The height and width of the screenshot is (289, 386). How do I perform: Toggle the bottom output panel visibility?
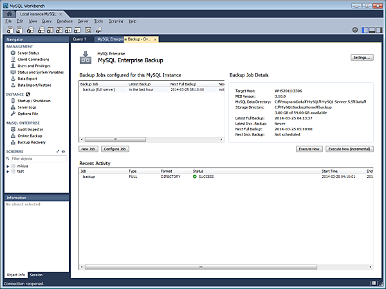[x=372, y=30]
